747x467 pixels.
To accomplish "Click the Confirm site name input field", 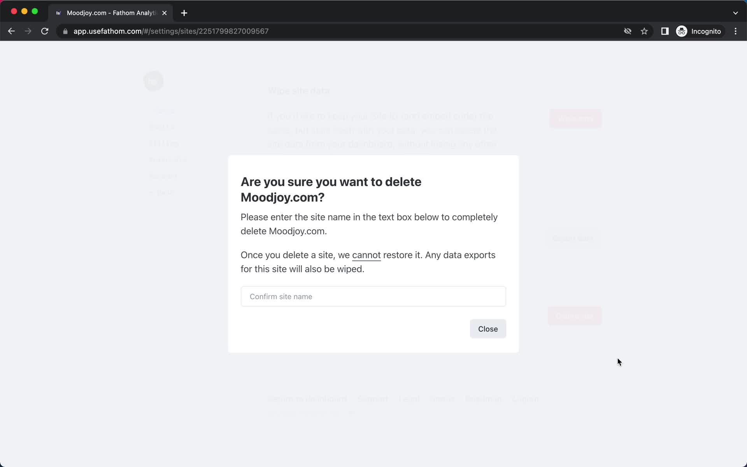I will point(373,297).
